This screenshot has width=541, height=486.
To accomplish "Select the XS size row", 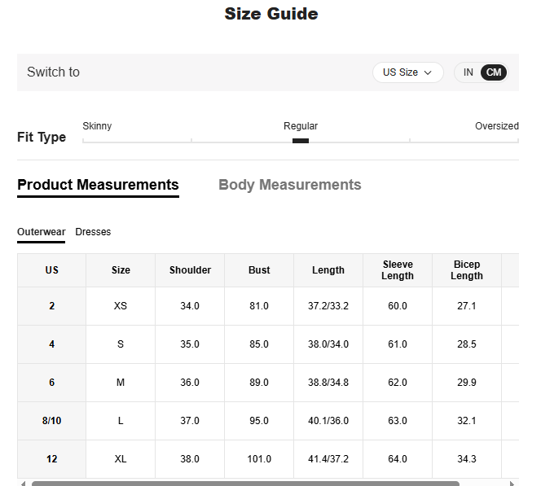I will (121, 306).
